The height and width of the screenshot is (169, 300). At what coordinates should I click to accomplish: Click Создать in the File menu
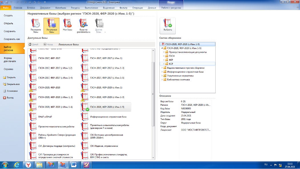click(x=8, y=15)
